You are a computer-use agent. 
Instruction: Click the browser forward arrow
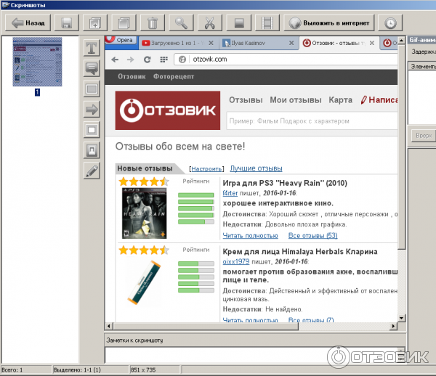pyautogui.click(x=130, y=60)
